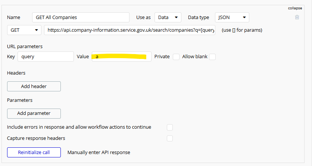Open the Data type JSON dropdown
This screenshot has width=315, height=166.
pos(232,18)
